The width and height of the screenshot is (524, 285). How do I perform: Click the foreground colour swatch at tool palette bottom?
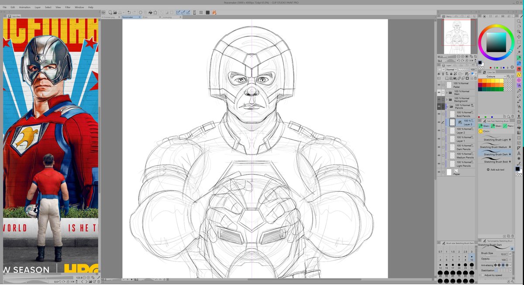(x=518, y=168)
